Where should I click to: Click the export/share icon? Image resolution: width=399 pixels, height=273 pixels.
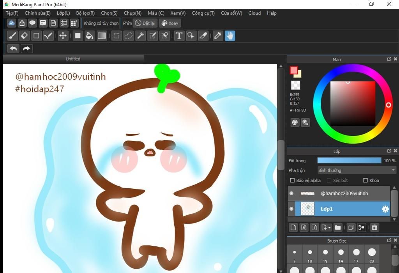click(x=22, y=23)
